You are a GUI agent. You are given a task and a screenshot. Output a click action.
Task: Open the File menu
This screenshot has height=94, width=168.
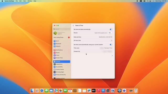[x=17, y=1]
